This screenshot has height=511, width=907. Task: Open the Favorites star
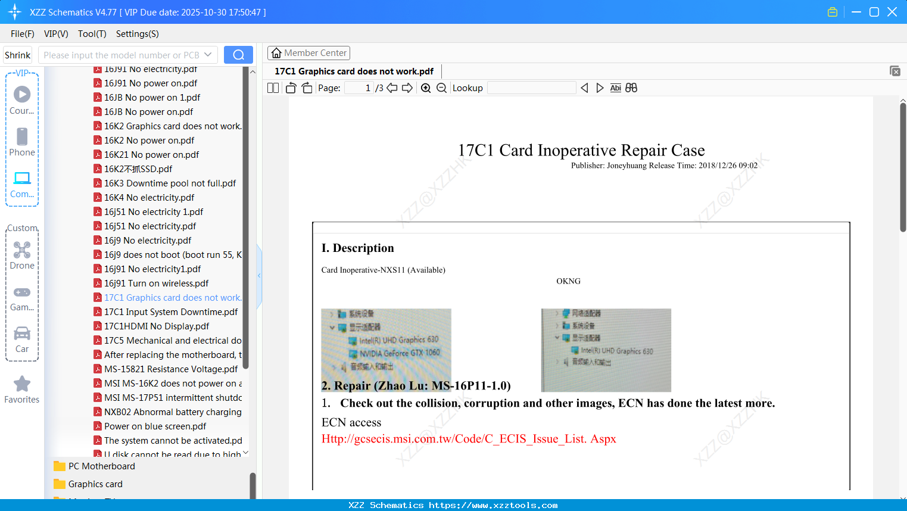point(22,390)
